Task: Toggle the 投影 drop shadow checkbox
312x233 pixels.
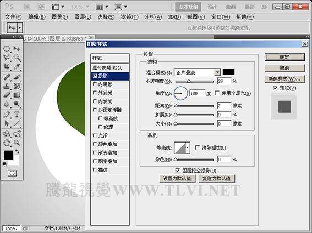Action: [95, 76]
